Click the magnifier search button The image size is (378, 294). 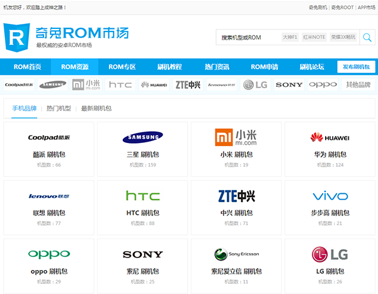[x=367, y=37]
